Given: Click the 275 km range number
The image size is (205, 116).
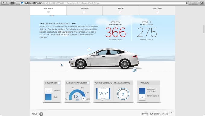Looking at the screenshot, I should pos(147,33).
